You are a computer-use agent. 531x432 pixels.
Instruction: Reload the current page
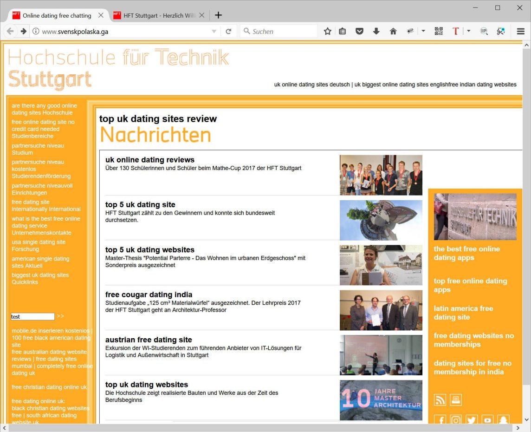[x=228, y=31]
